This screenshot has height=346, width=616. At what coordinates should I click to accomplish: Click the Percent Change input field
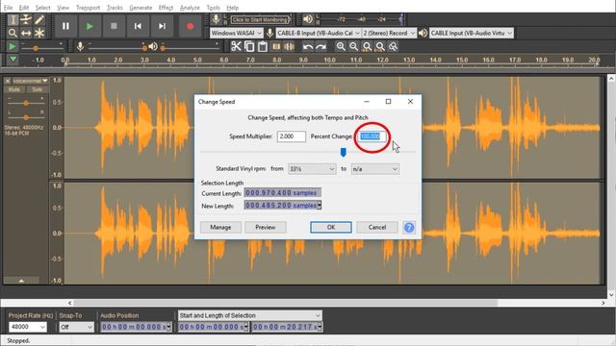[372, 136]
